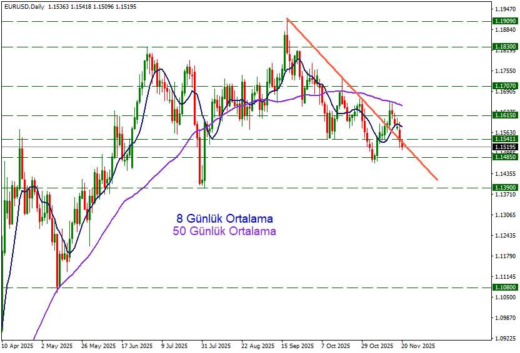Image resolution: width=520 pixels, height=353 pixels.
Task: Click the current price 1.15195 black tag
Action: pos(504,147)
